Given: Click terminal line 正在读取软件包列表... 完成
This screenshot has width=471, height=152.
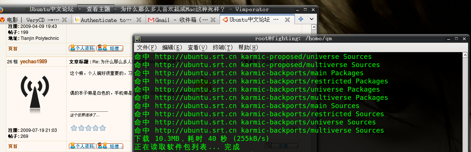Looking at the screenshot, I should pos(187,147).
